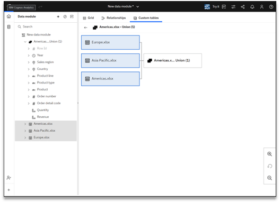Go back using the left arrow icon
Screen dimensions: 280x203
[86, 27]
